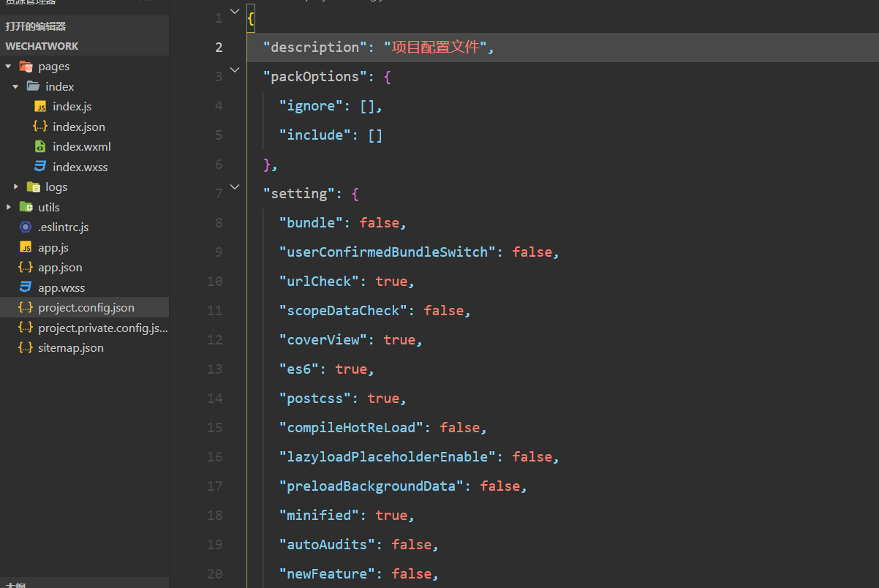Click the logs folder icon
Viewport: 879px width, 588px height.
click(x=33, y=187)
